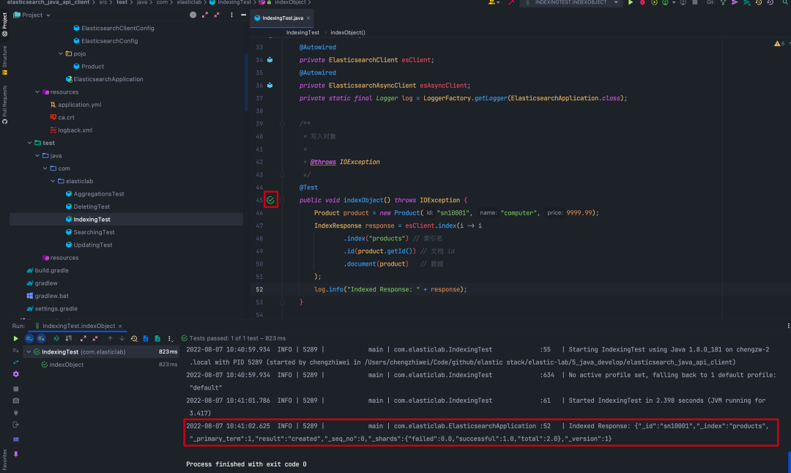
Task: Toggle sort tests alphabetically
Action: (56, 338)
